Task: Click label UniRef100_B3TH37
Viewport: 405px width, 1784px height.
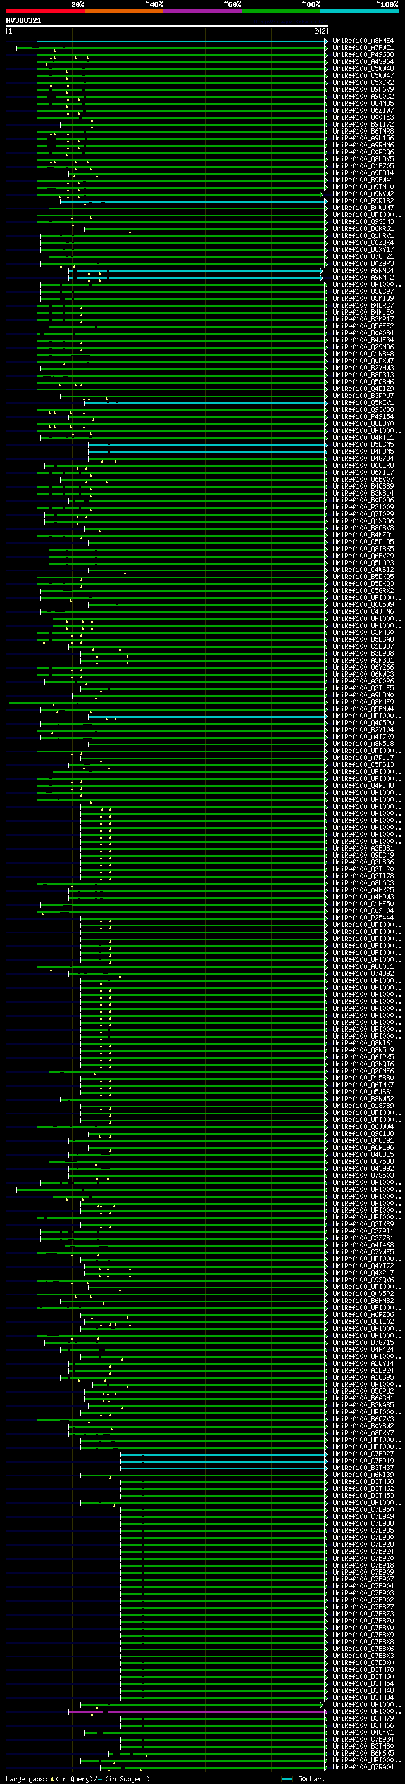Action: pos(363,1468)
